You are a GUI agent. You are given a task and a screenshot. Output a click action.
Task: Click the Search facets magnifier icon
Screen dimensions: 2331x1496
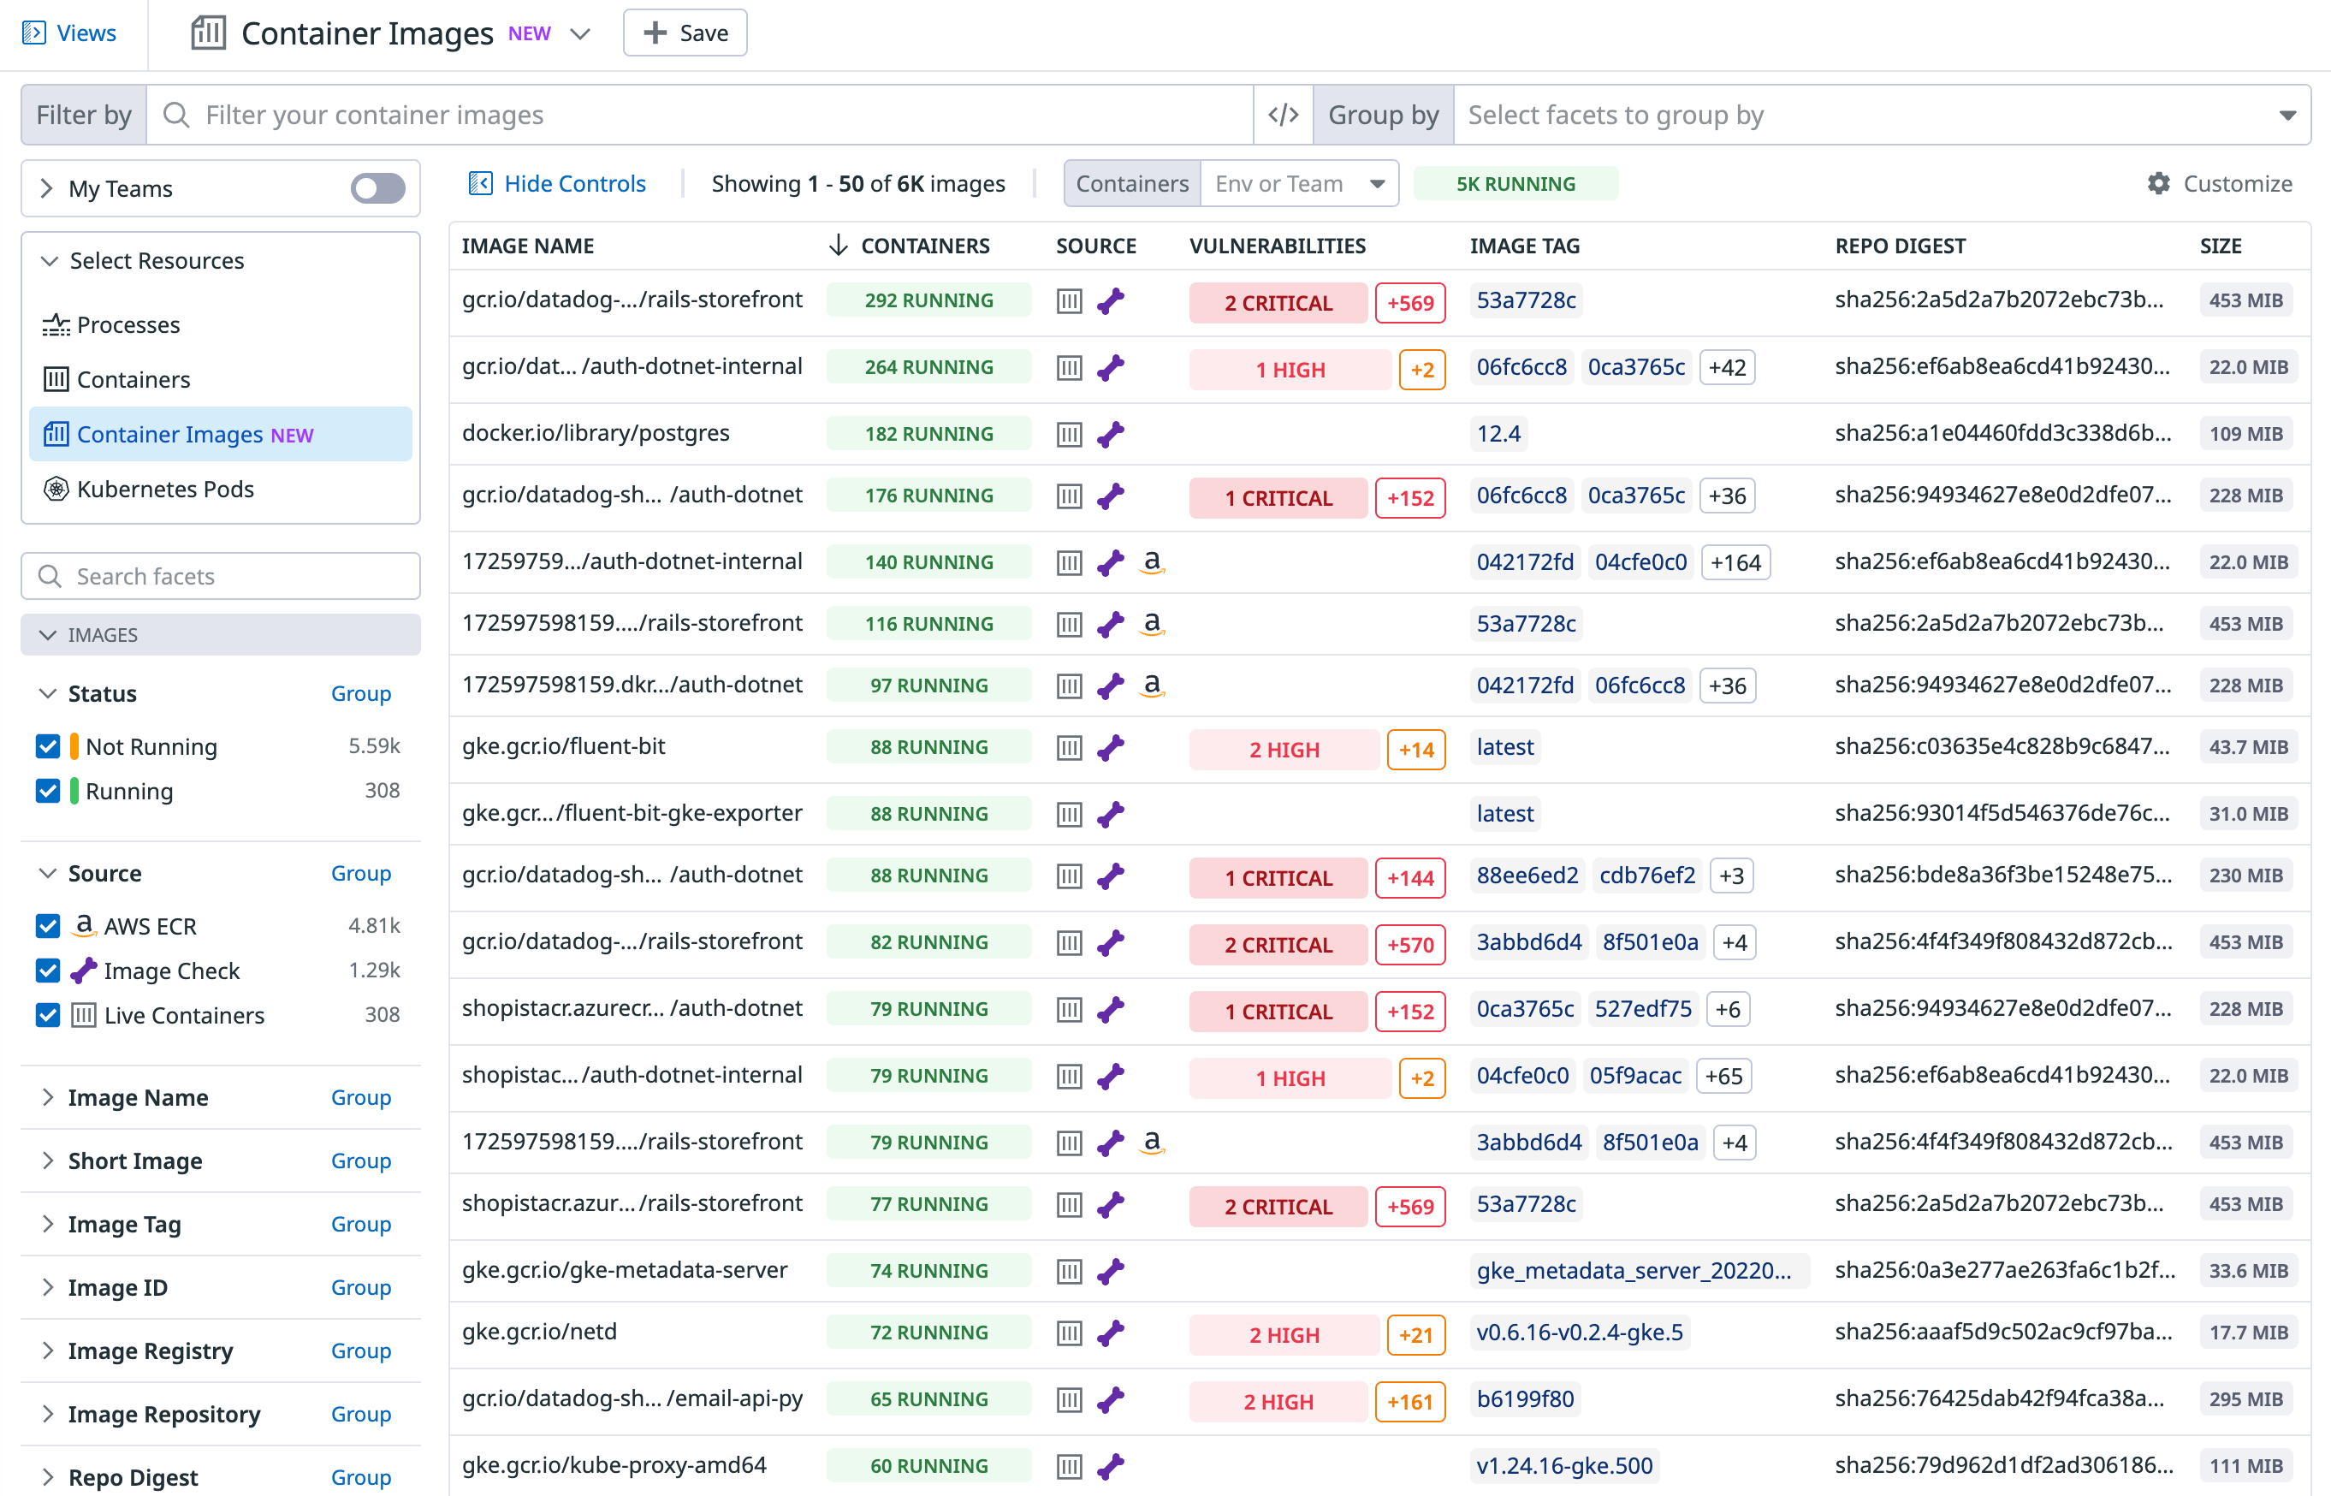coord(50,576)
